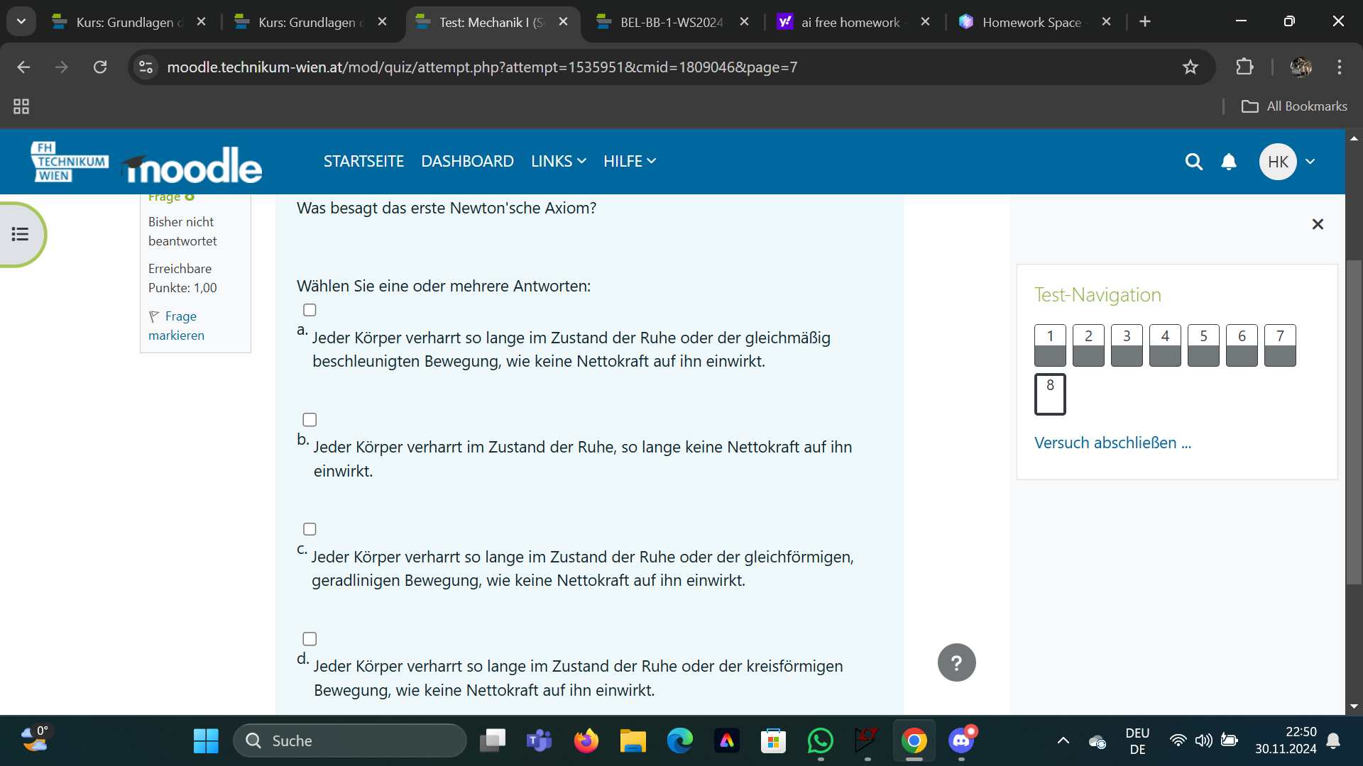1363x766 pixels.
Task: Click Versuch abschließen button
Action: click(1113, 443)
